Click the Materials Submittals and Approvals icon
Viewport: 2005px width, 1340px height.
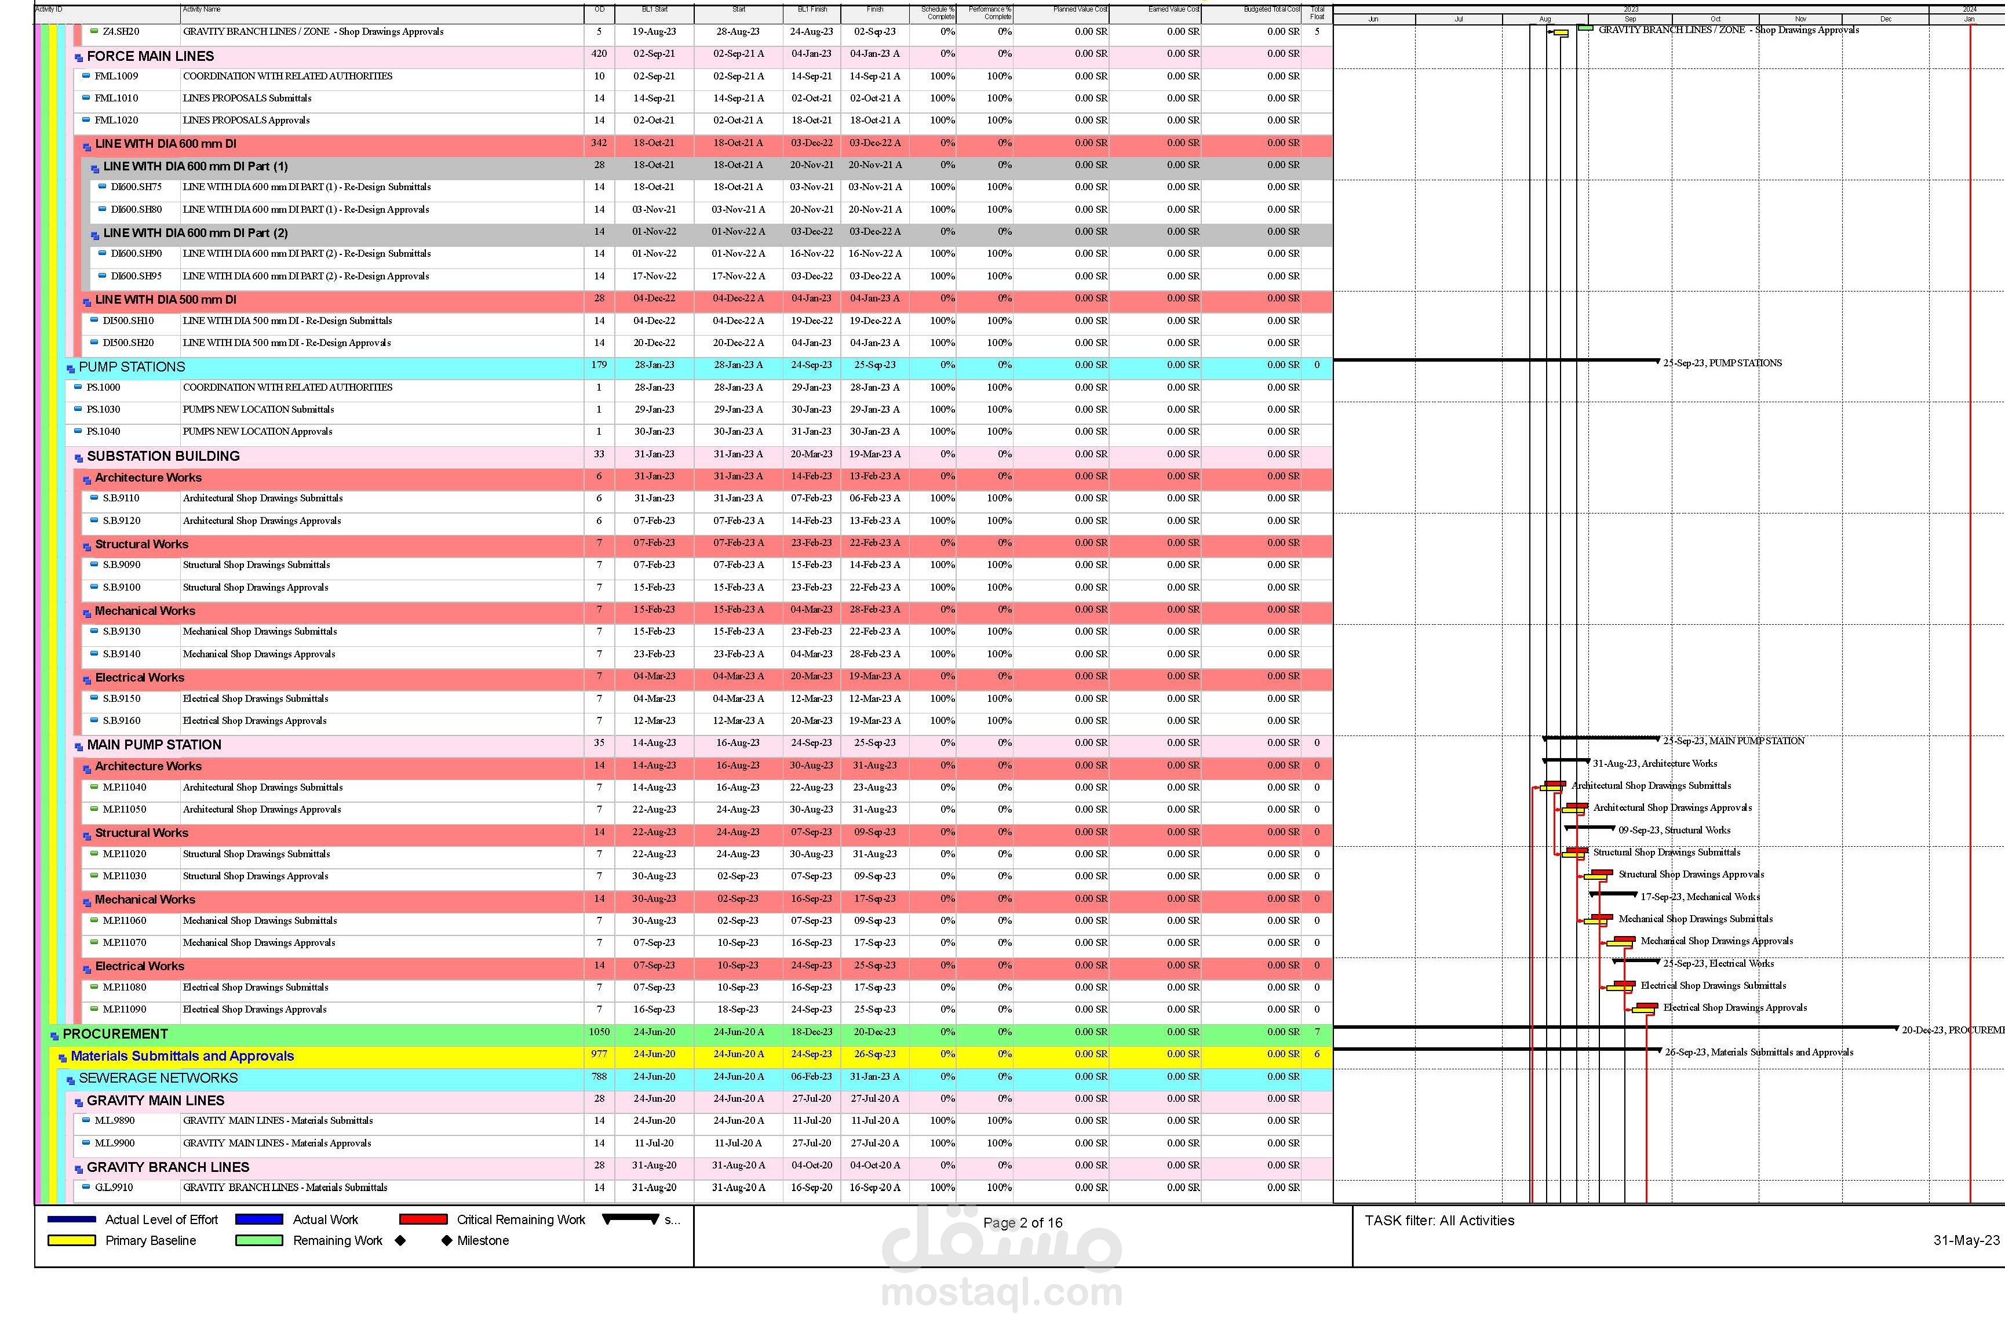point(63,1058)
